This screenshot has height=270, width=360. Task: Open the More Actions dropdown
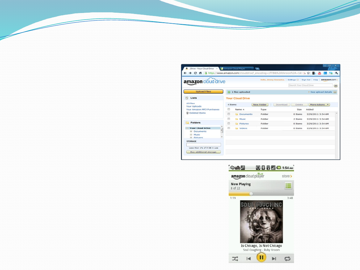[319, 105]
